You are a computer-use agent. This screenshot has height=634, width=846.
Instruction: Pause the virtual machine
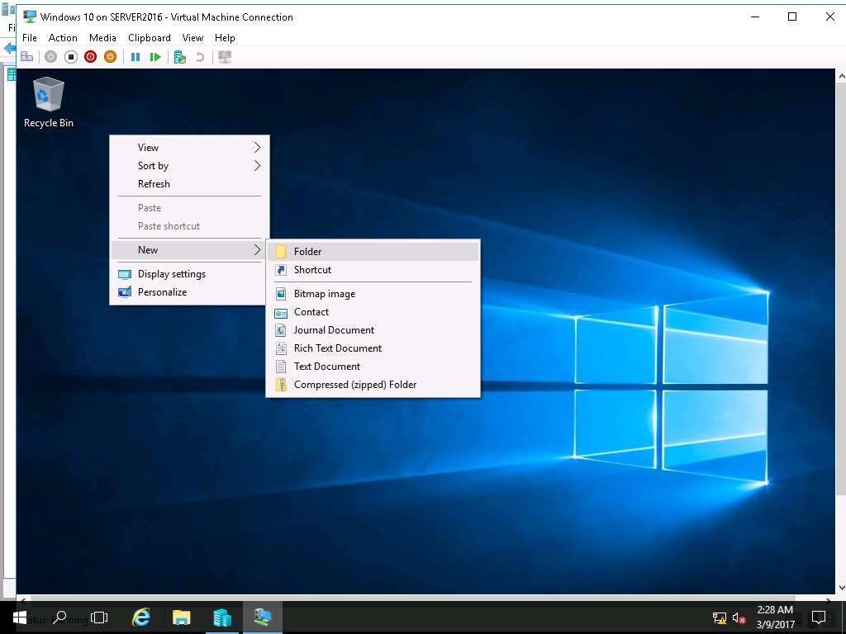[135, 57]
